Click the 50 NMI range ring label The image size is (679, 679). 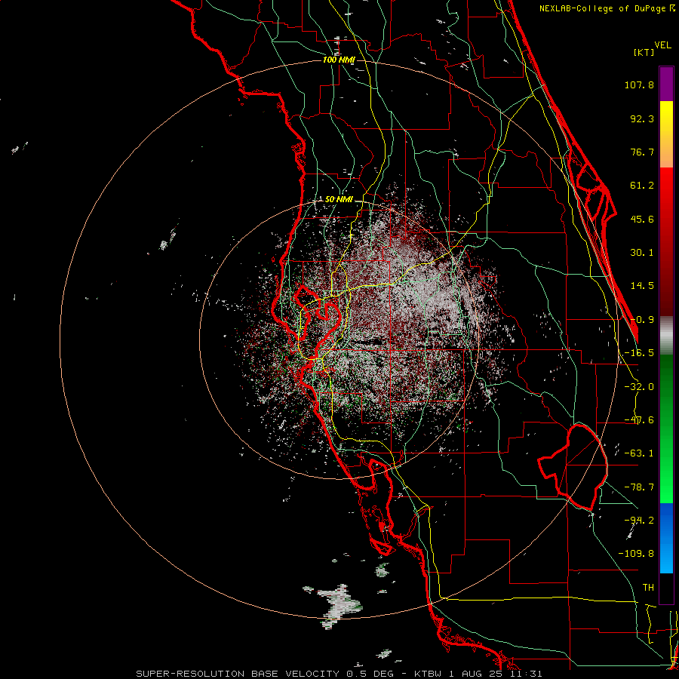(x=339, y=199)
